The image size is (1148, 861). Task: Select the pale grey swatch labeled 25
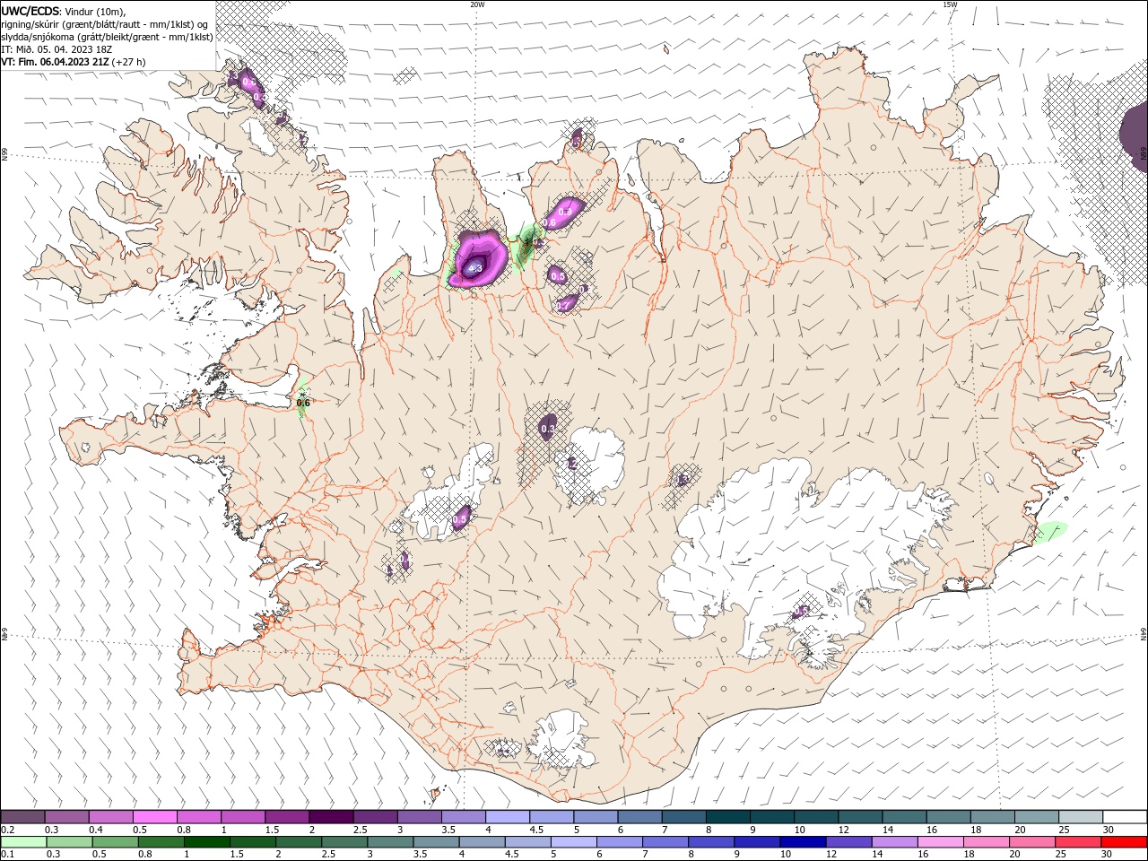[1081, 817]
